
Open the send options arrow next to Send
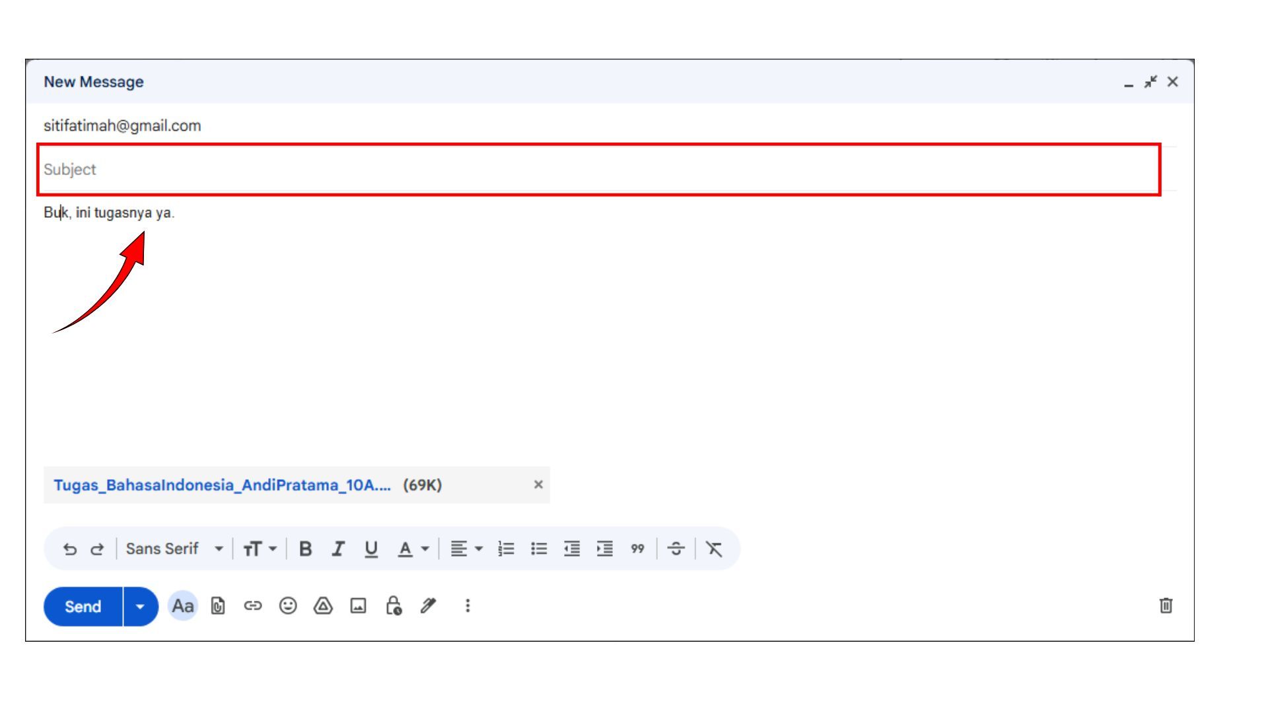coord(140,607)
